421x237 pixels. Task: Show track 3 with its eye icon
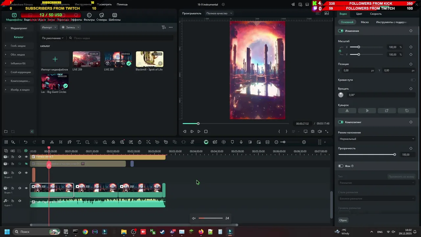point(26,164)
